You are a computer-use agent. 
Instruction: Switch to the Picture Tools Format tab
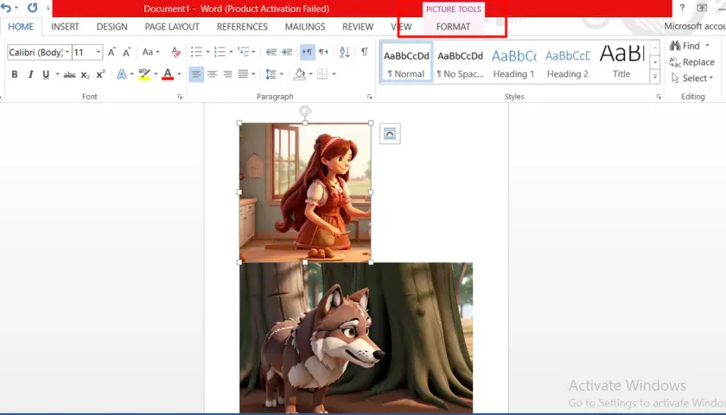453,27
